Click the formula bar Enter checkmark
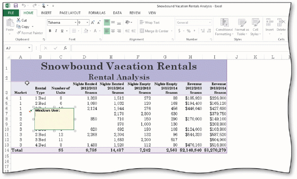297x179 pixels. pyautogui.click(x=55, y=48)
